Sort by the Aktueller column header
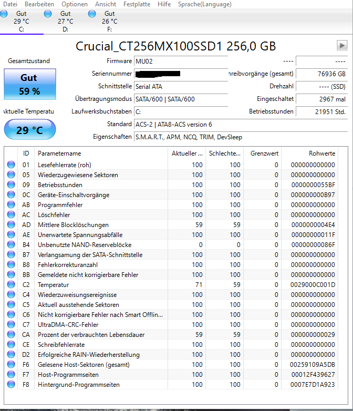The width and height of the screenshot is (353, 411). tap(187, 153)
